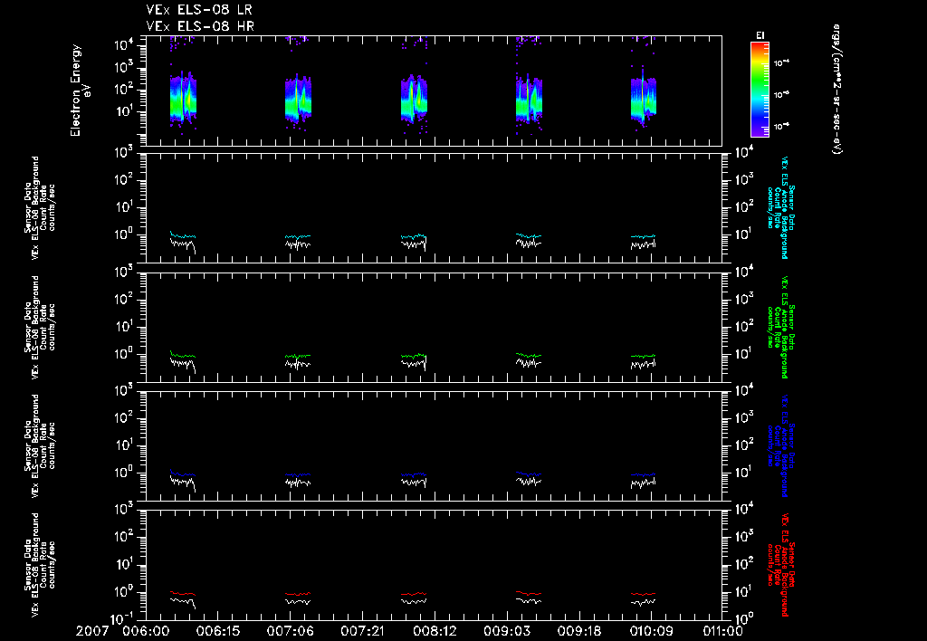Screen dimensions: 927x641
Task: Click the left axis label of the blue trace panel
Action: coord(40,445)
